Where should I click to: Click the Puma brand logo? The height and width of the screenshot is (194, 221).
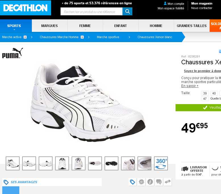12,53
